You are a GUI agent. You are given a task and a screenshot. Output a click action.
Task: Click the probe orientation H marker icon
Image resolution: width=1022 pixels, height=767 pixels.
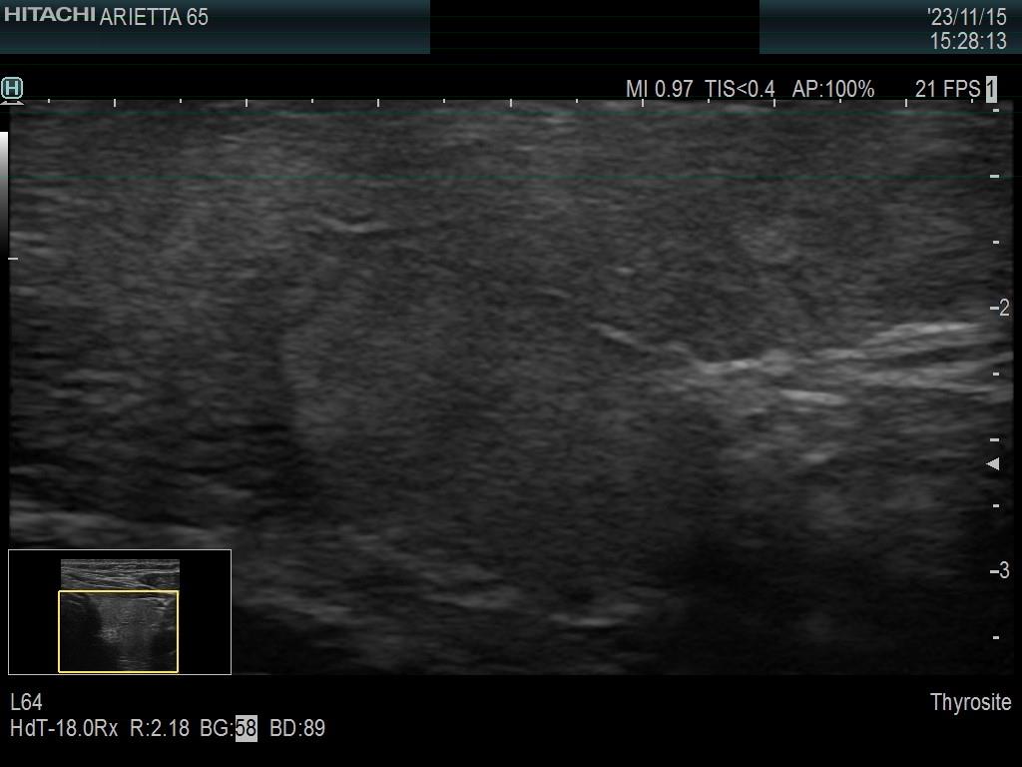click(12, 89)
